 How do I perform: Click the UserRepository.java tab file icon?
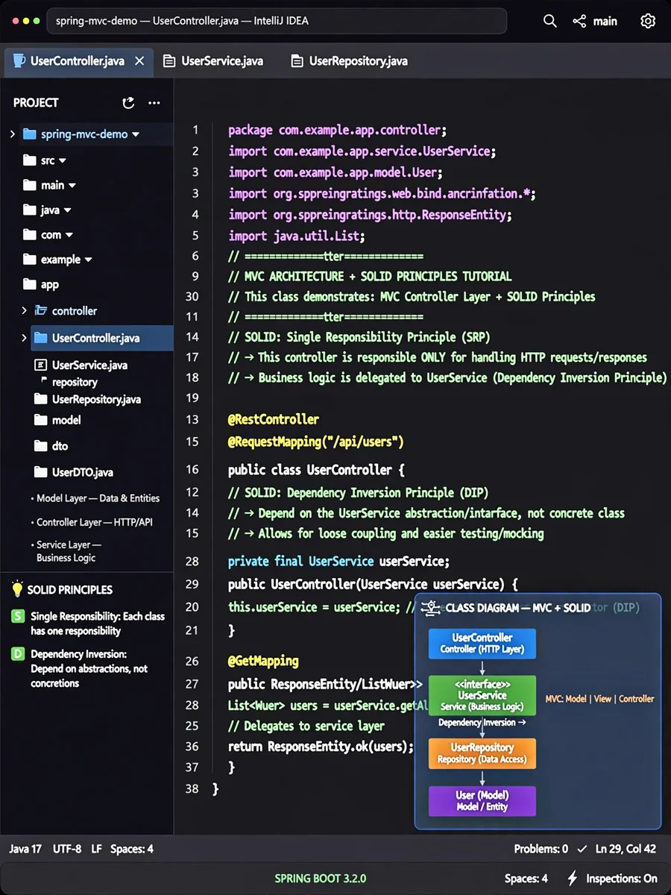coord(297,61)
